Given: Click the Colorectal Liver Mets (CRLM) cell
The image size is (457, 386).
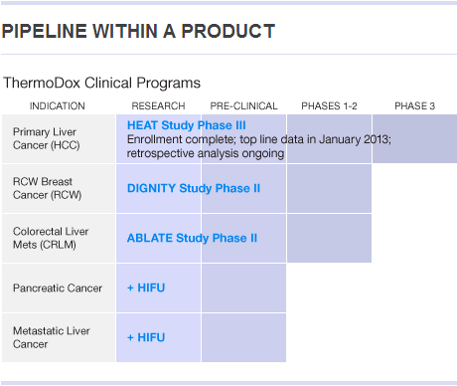Looking at the screenshot, I should 59,238.
